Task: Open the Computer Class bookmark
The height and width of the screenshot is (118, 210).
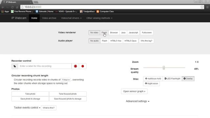Action: (x=105, y=11)
